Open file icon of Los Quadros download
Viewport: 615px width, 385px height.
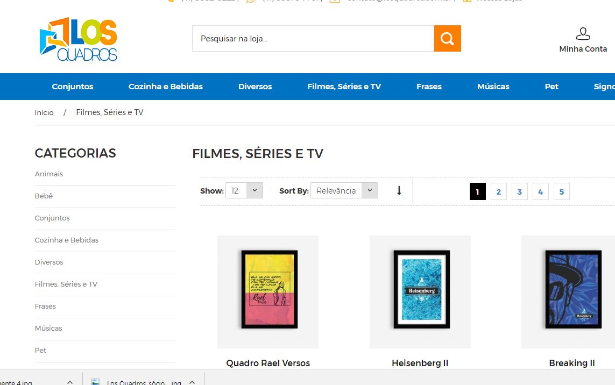coord(96,382)
